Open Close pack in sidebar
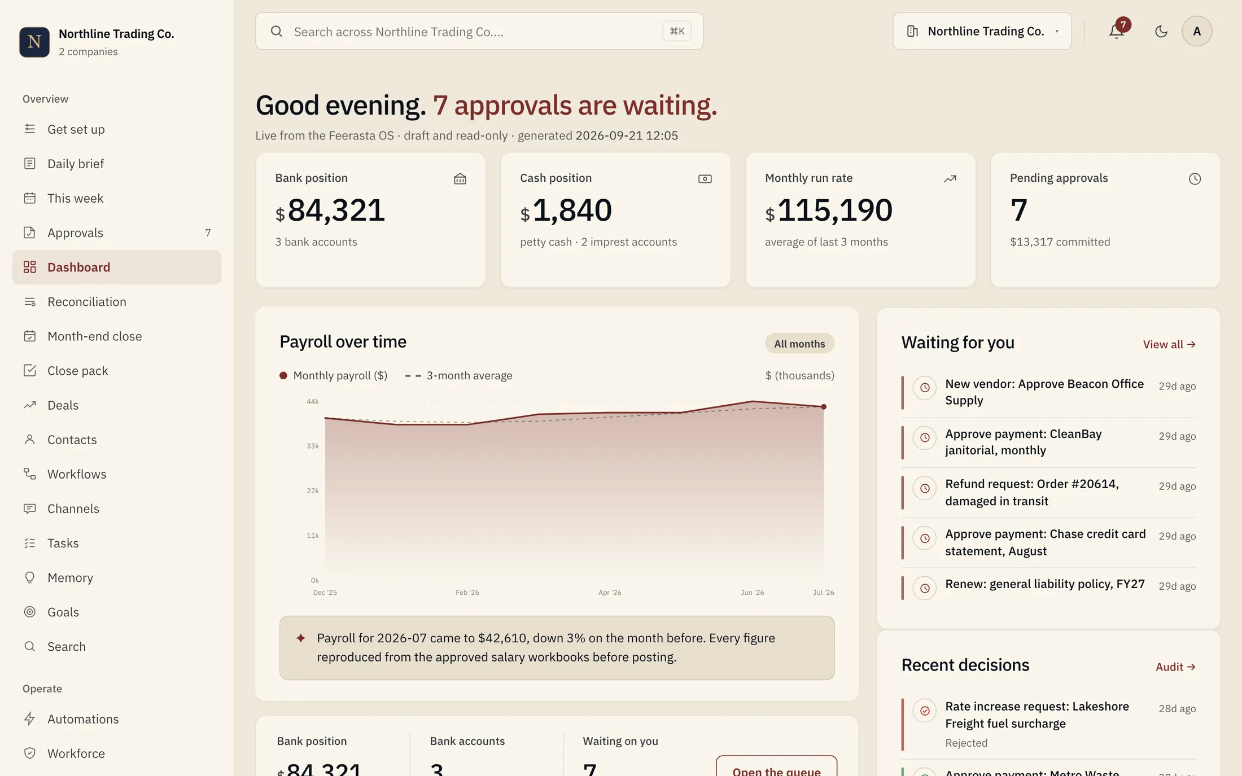 click(x=117, y=370)
